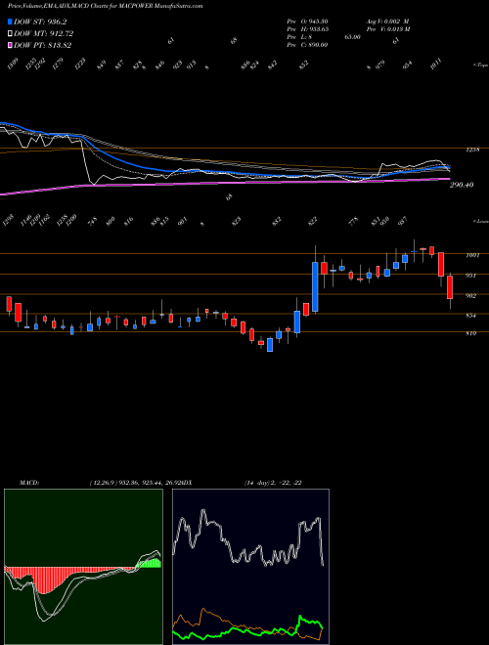Click the 951 price axis label
Screen dimensions: 489x645
470,276
